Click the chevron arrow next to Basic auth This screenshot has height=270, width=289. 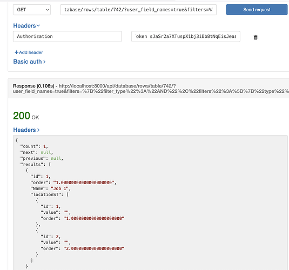pyautogui.click(x=44, y=62)
